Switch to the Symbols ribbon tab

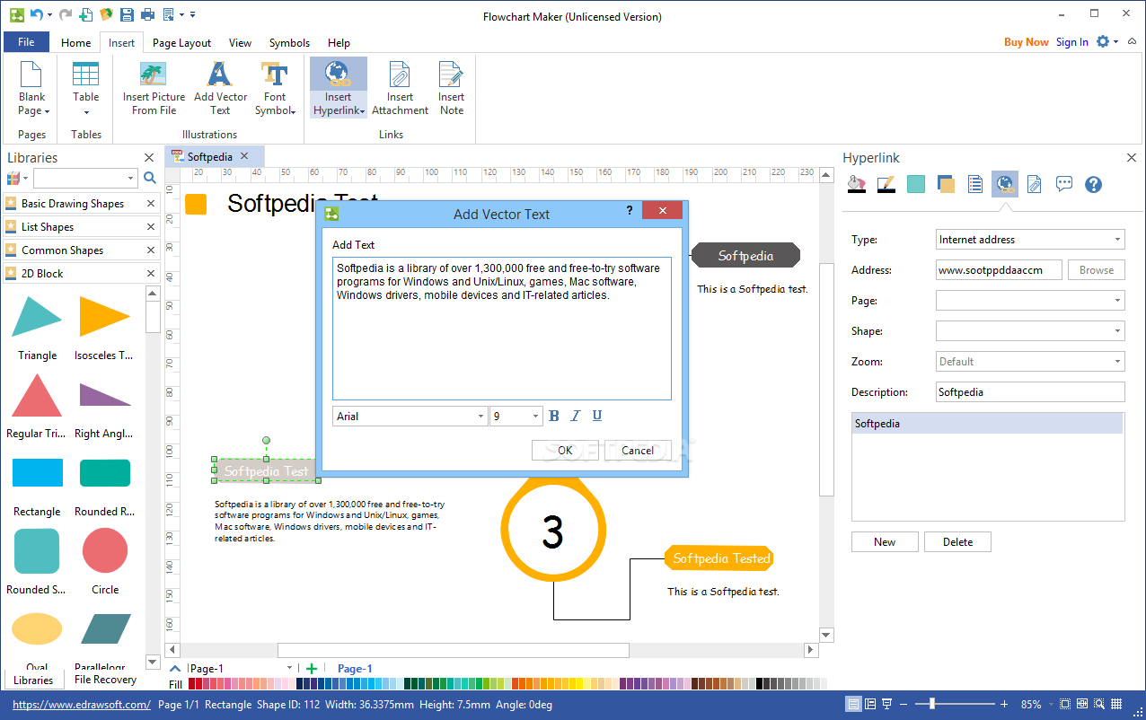click(289, 42)
